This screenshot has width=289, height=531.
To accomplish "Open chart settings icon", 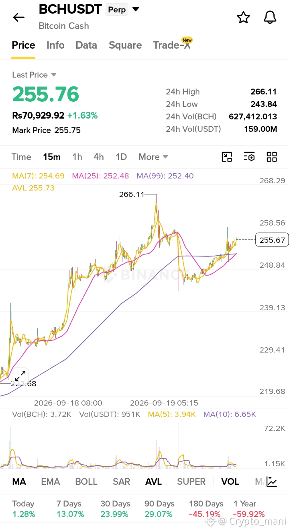I will pyautogui.click(x=249, y=157).
